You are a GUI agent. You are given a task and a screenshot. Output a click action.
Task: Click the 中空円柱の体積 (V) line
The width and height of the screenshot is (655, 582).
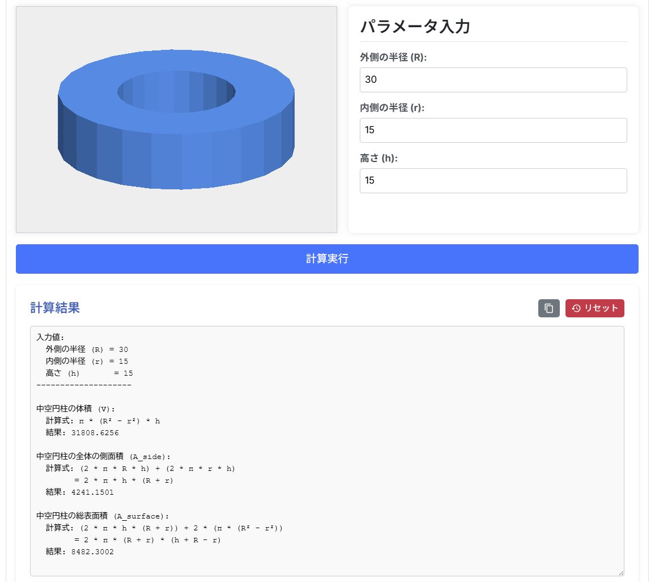point(75,409)
